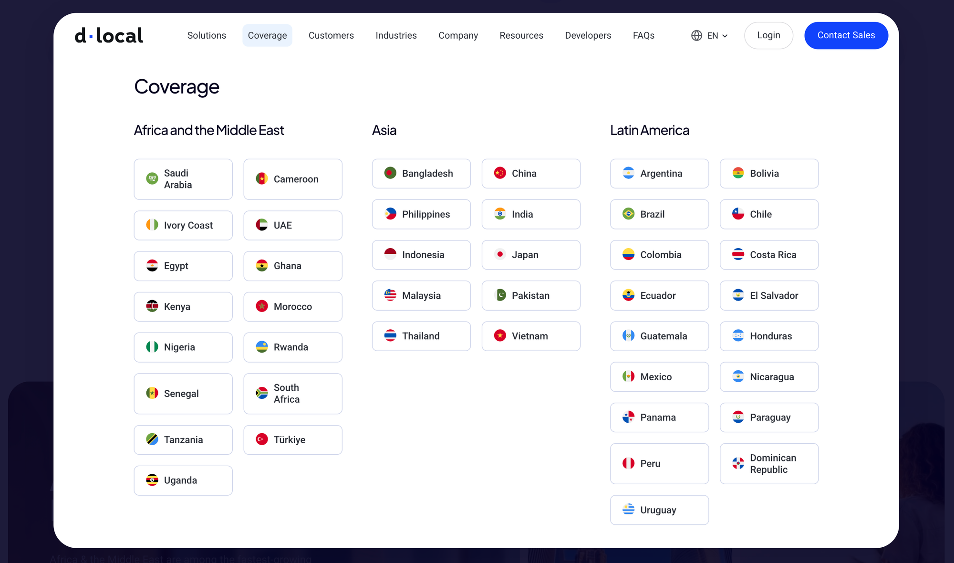Viewport: 954px width, 563px height.
Task: Open the Indonesia coverage card
Action: (x=421, y=255)
